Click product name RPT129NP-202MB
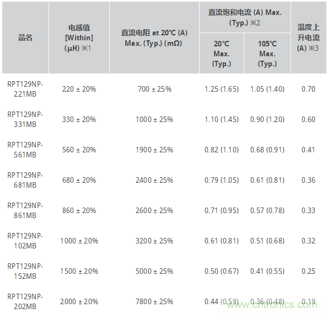Viewport: 328px width, 313px height. [25, 302]
